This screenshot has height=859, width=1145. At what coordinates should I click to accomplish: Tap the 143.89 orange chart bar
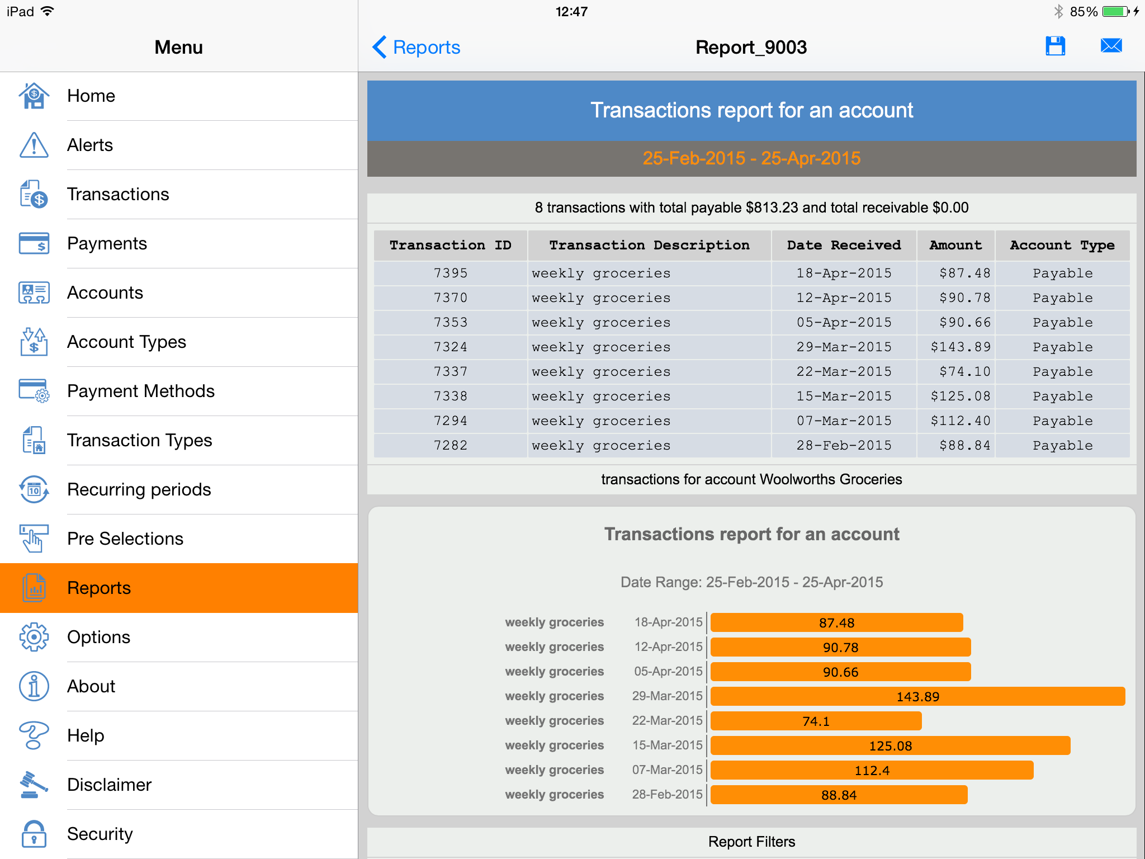pos(917,696)
